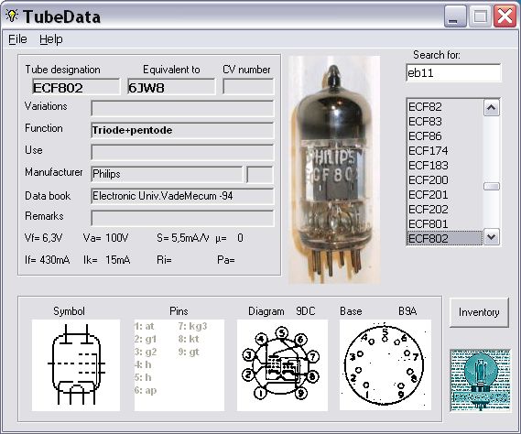This screenshot has height=434, width=521.
Task: Open the Help menu
Action: 51,39
